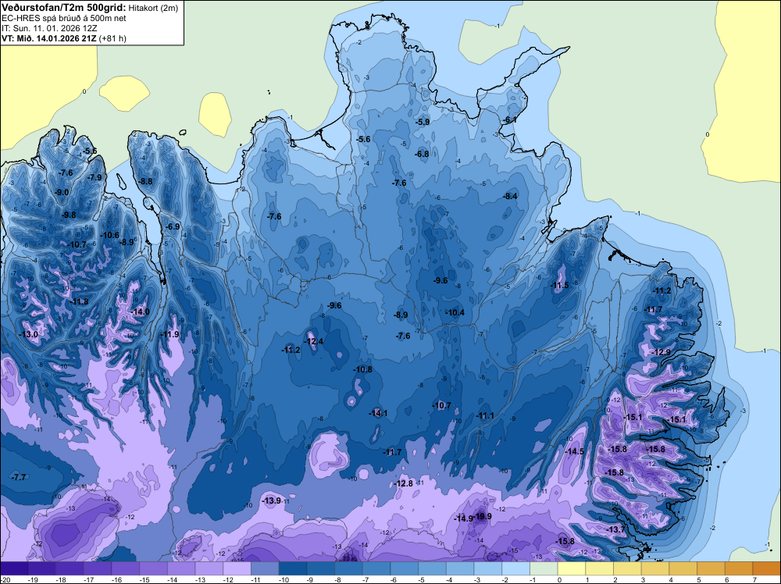The height and width of the screenshot is (584, 781).
Task: Click the -10.4 temperature label
Action: point(455,312)
